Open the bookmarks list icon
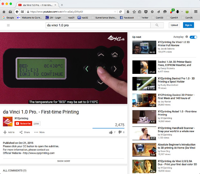 [x=140, y=12]
